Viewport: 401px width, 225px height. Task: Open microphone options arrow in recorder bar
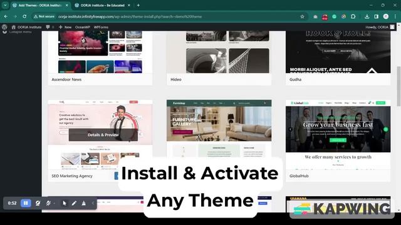55,203
